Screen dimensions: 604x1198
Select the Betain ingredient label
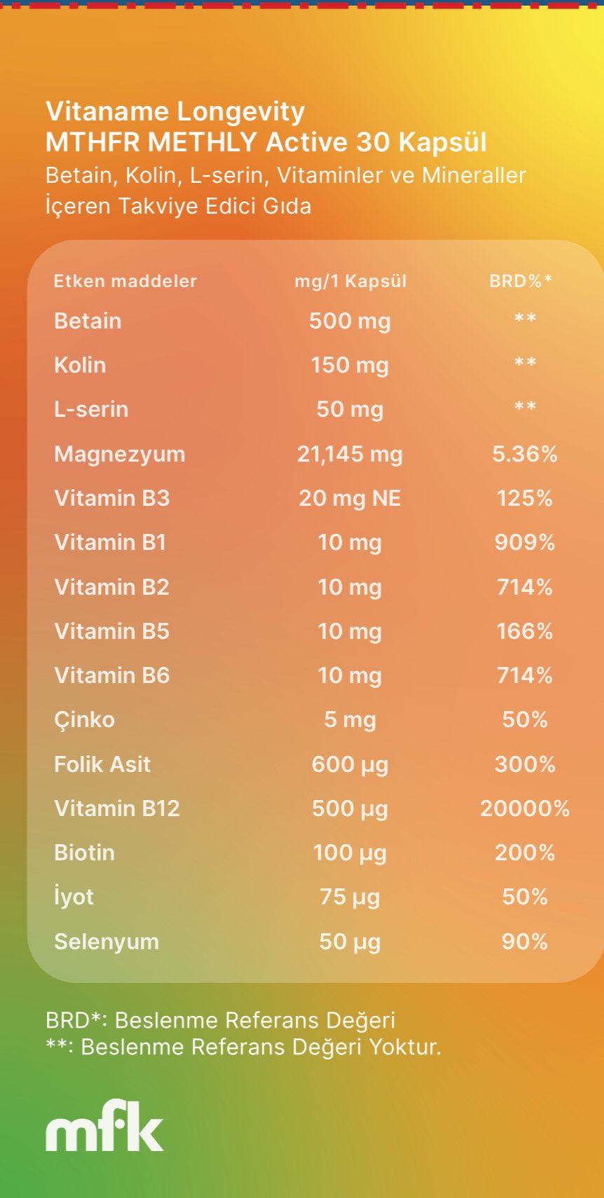(88, 321)
